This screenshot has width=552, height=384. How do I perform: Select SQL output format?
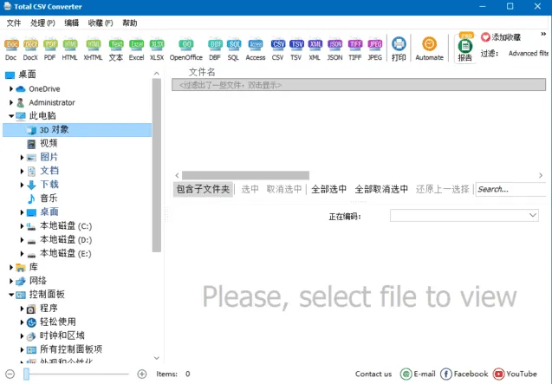pos(233,49)
